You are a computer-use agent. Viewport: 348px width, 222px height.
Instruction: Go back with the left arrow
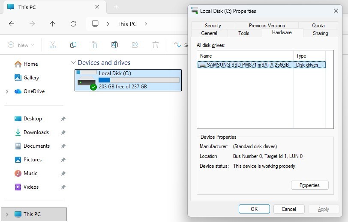(x=12, y=23)
